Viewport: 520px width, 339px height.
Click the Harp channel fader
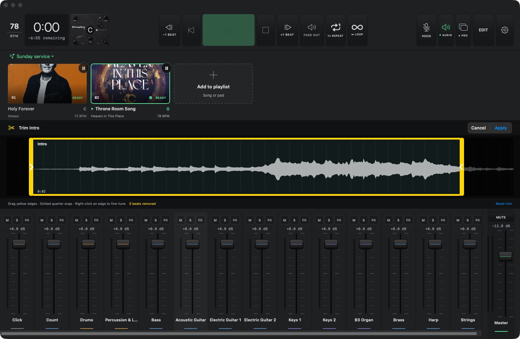tap(435, 244)
